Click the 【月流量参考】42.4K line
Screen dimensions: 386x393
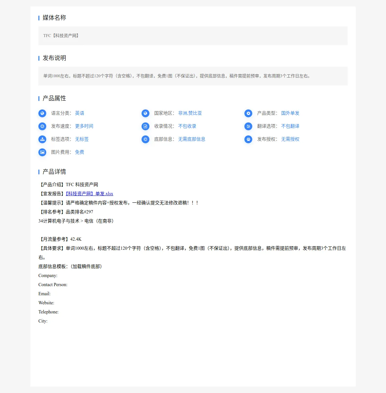[x=60, y=239]
